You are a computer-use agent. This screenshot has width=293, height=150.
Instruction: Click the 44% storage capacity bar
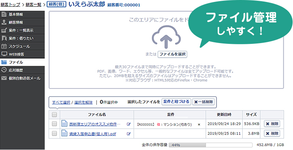click(210, 145)
